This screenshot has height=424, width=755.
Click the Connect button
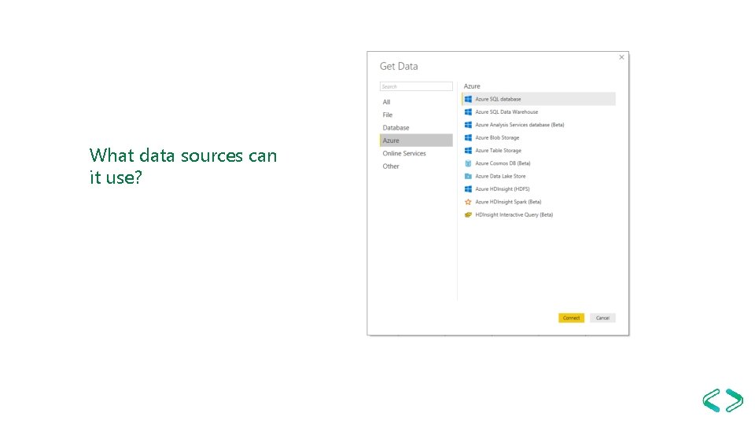point(571,318)
